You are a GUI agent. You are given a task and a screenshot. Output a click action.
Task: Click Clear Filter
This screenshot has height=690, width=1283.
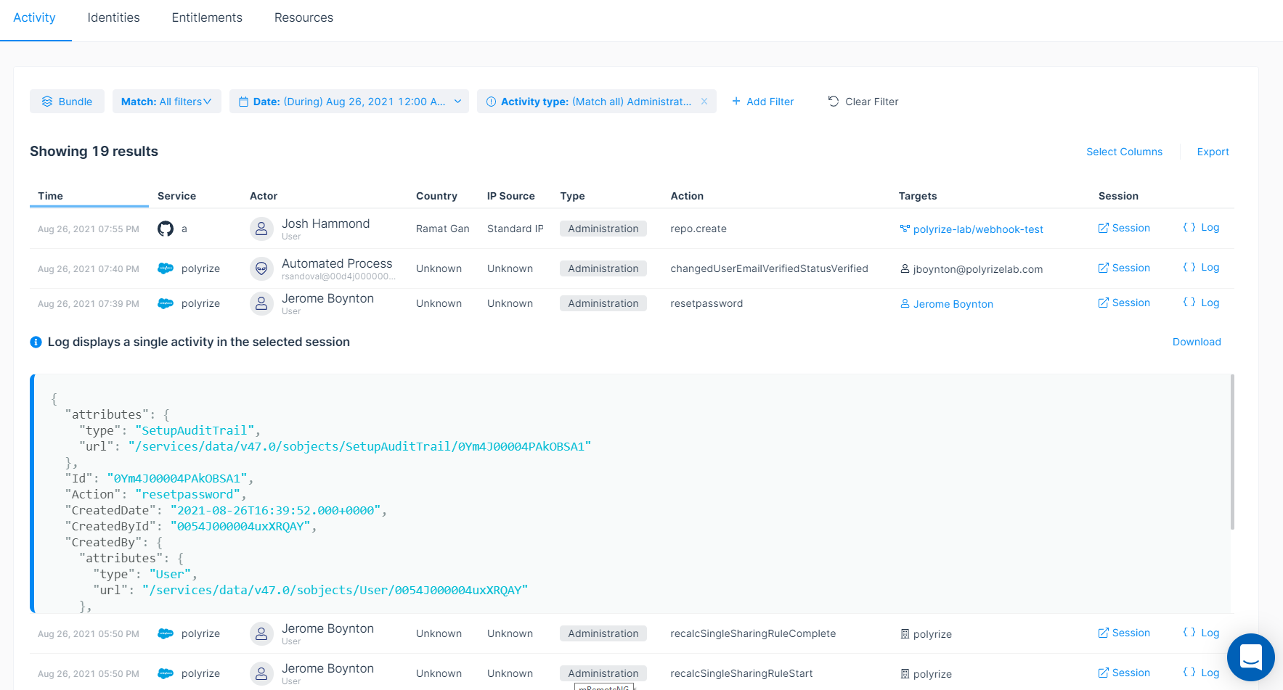tap(863, 102)
